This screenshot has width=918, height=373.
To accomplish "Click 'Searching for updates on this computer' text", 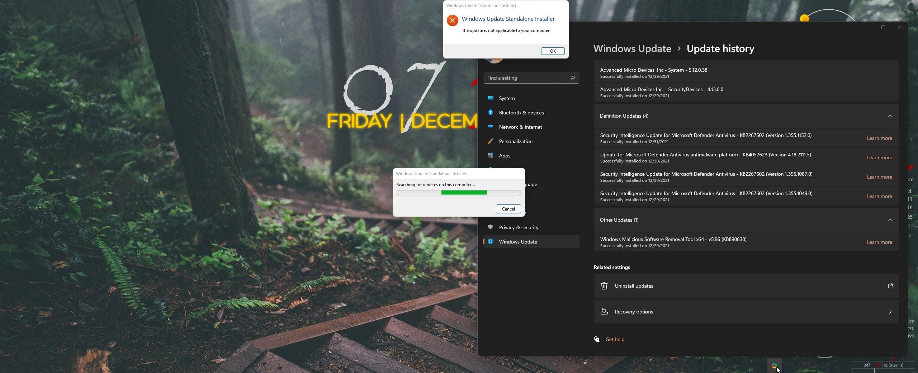I will pos(435,185).
